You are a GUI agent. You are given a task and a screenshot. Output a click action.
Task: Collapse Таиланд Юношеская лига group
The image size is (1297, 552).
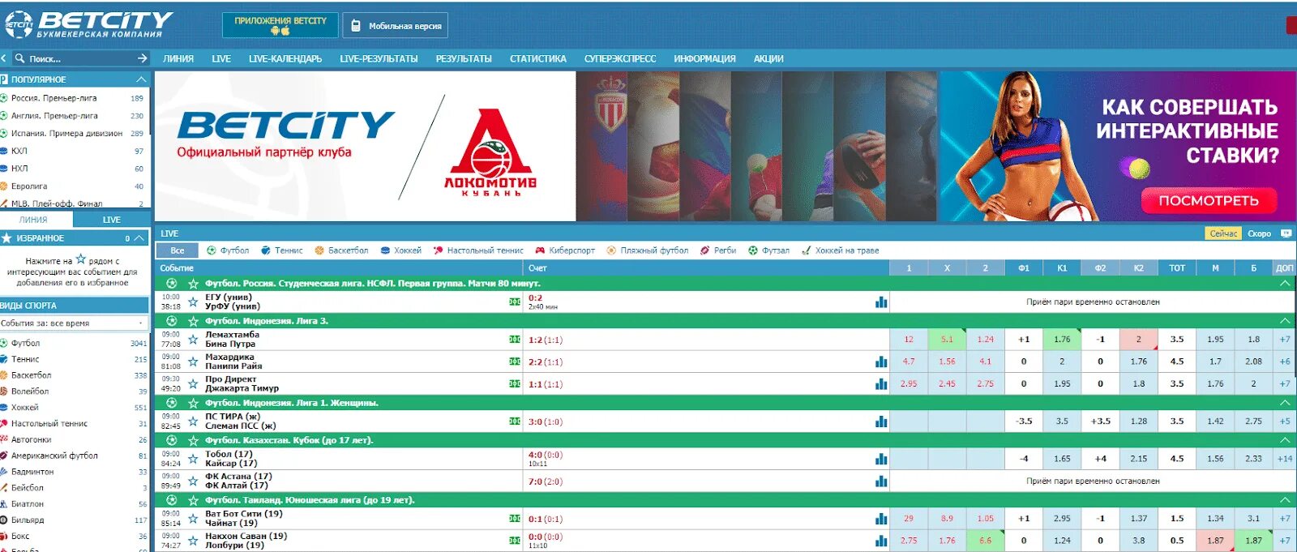1284,500
